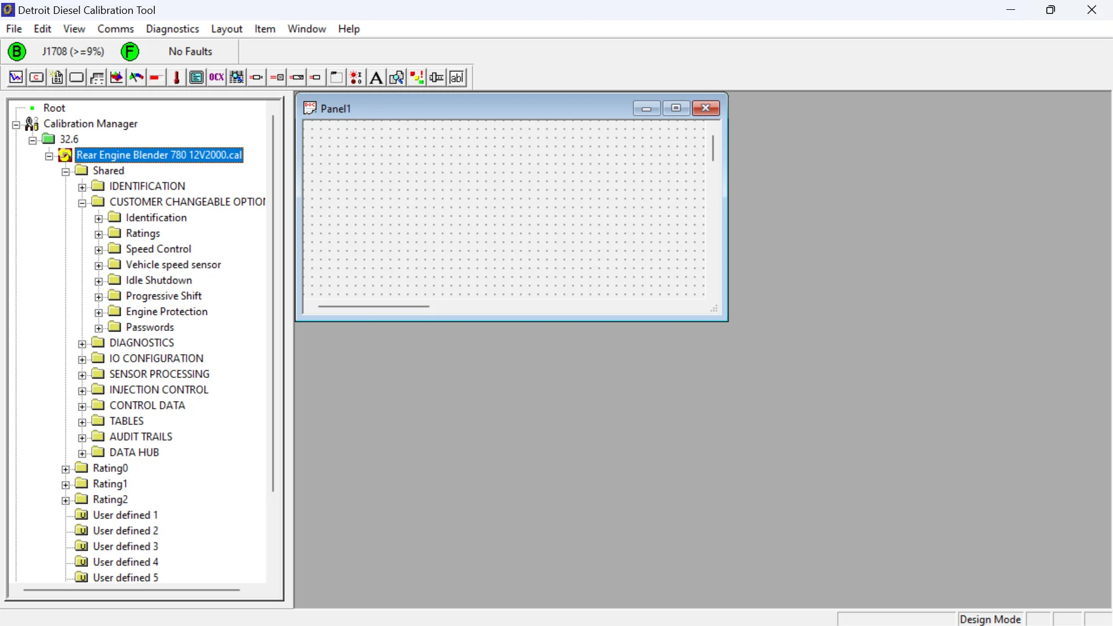The image size is (1113, 626).
Task: Click the Panel1 title bar
Action: (467, 108)
